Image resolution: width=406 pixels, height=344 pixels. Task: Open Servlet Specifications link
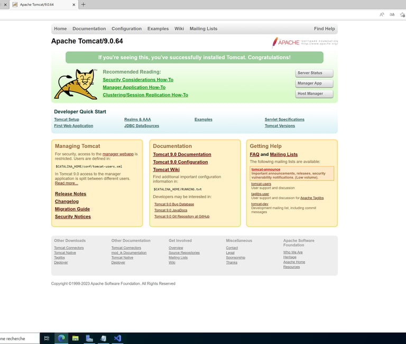click(x=284, y=119)
